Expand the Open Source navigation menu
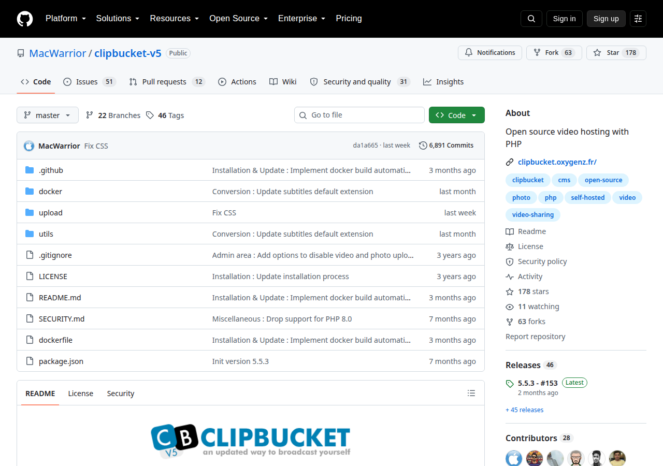Viewport: 663px width, 466px height. tap(239, 19)
